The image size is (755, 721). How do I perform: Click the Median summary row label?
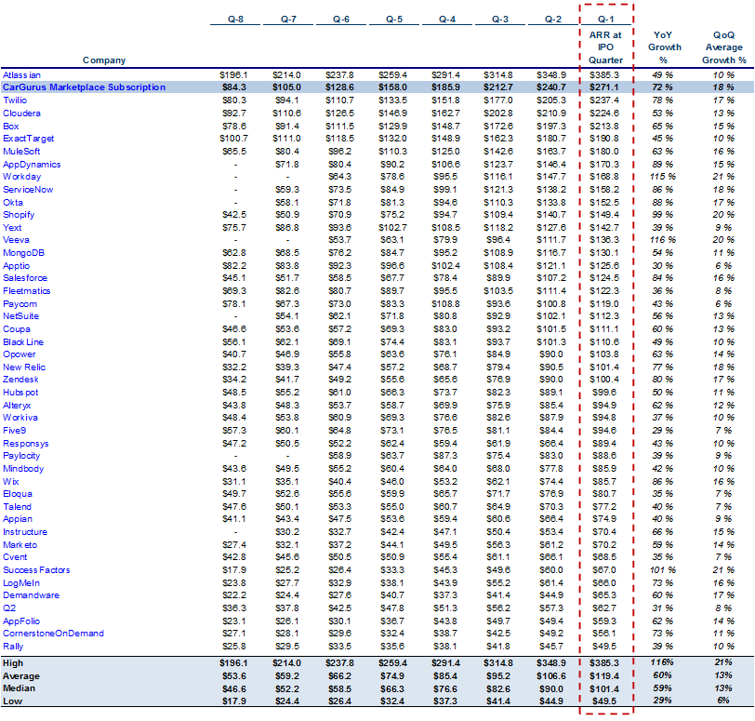19,688
